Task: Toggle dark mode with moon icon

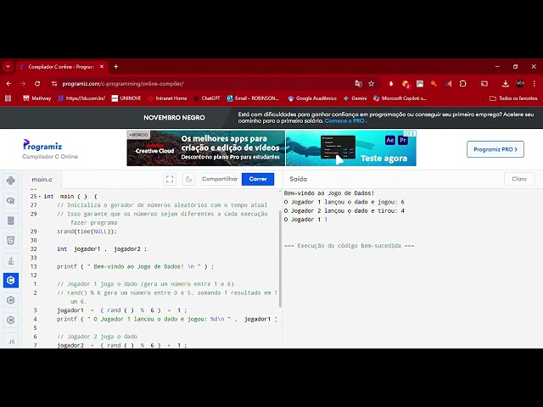Action: point(188,179)
